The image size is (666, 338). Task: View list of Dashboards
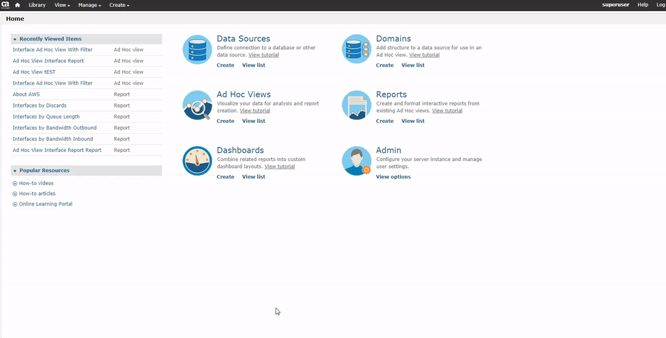pos(254,176)
